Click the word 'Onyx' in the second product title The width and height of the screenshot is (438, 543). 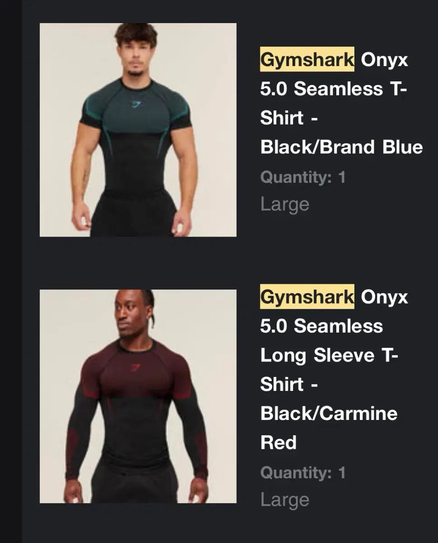click(384, 298)
